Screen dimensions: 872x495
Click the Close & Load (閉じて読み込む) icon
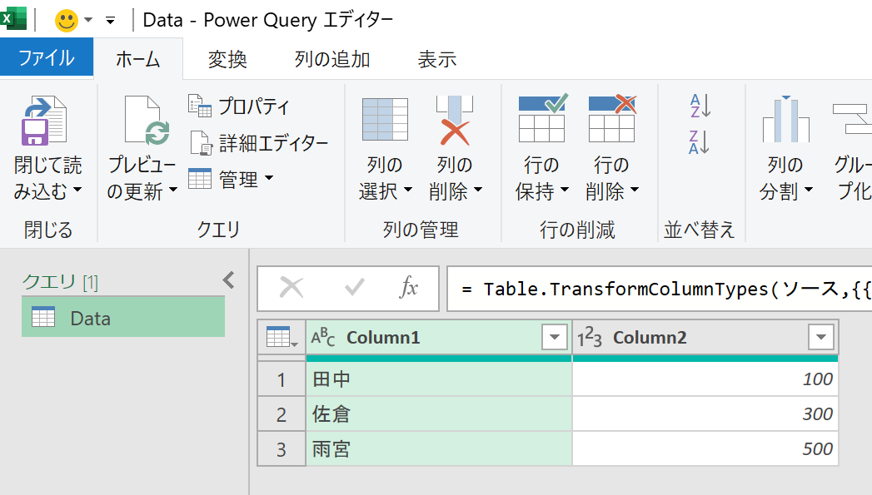(43, 121)
